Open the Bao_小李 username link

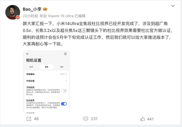32,9
